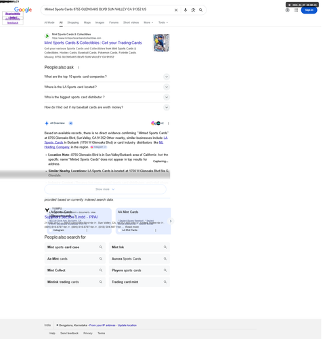Search for 'Trading card mint'

click(139, 282)
